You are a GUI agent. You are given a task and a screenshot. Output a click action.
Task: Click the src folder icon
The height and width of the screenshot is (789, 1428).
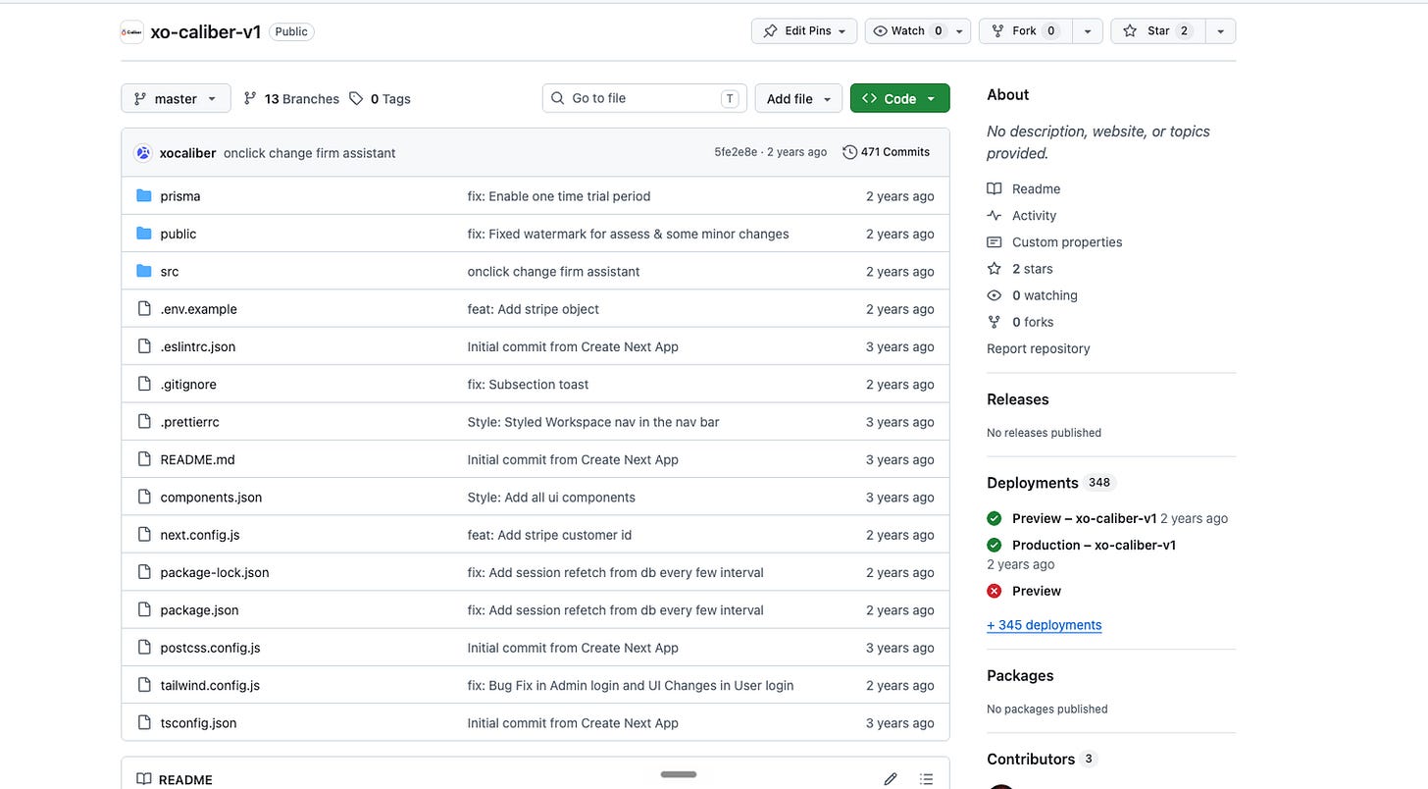pos(144,271)
